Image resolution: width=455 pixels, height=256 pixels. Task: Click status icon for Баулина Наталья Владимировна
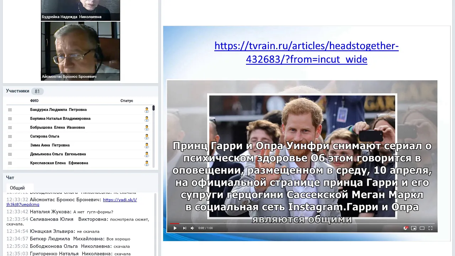(147, 119)
